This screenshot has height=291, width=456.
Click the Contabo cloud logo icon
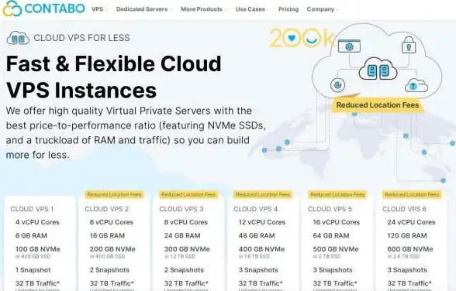tap(12, 9)
